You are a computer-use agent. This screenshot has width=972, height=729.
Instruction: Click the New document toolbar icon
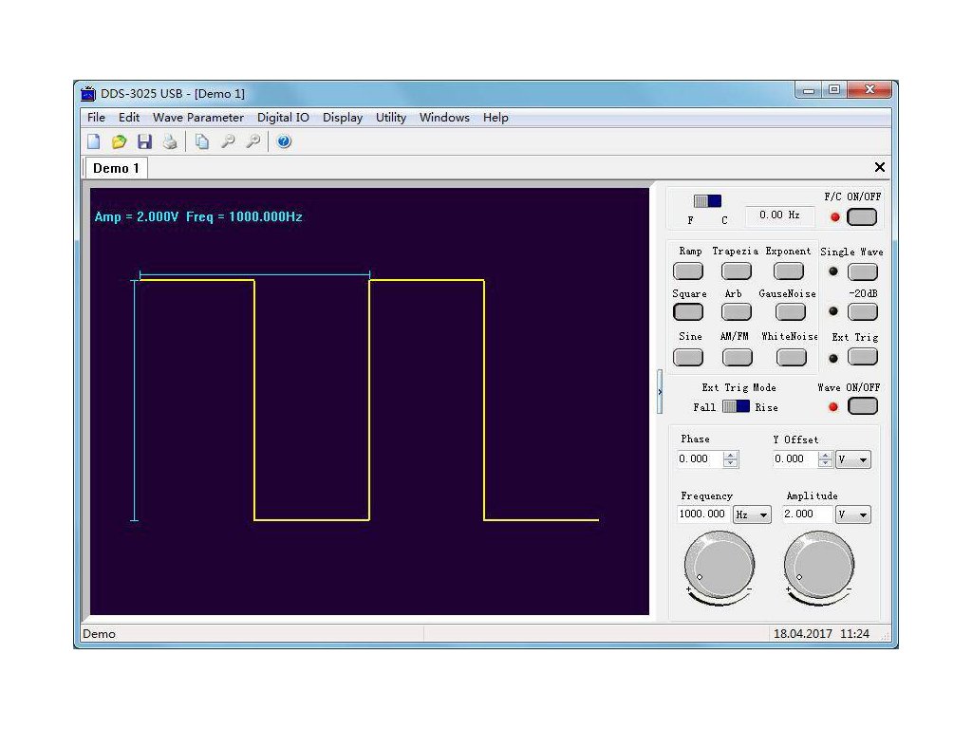click(94, 142)
